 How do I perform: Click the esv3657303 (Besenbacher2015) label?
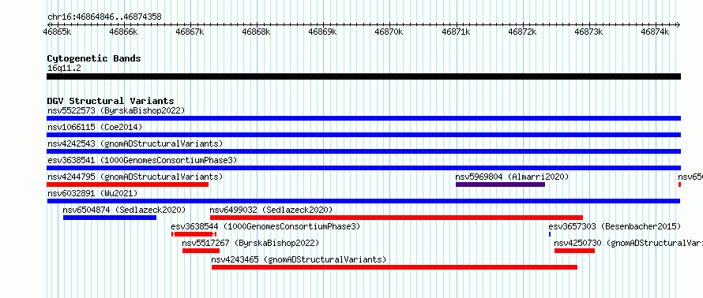(x=615, y=226)
